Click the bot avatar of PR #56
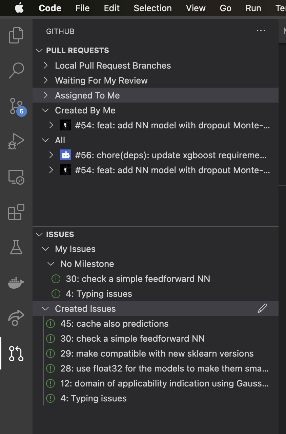 pos(66,155)
